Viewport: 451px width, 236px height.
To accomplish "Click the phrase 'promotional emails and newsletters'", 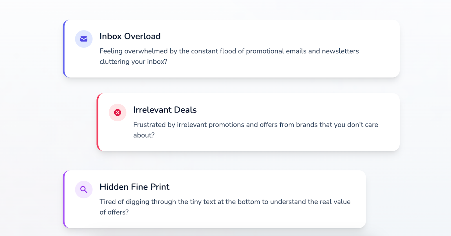I will pyautogui.click(x=302, y=51).
